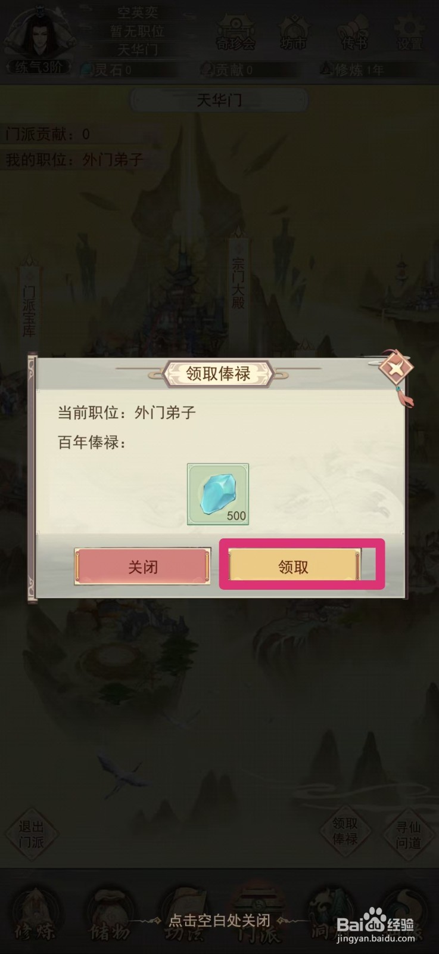Tap the 领取俸禄 diamond icon
This screenshot has height=954, width=439.
(345, 831)
